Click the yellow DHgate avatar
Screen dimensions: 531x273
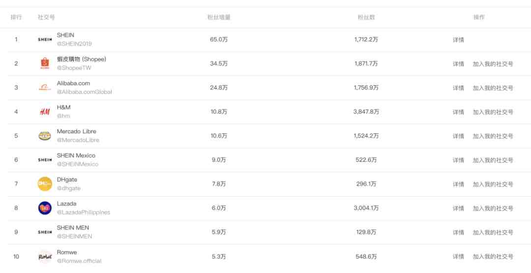45,184
